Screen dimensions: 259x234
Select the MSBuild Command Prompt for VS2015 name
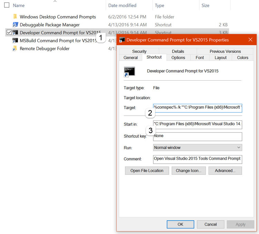pos(58,40)
